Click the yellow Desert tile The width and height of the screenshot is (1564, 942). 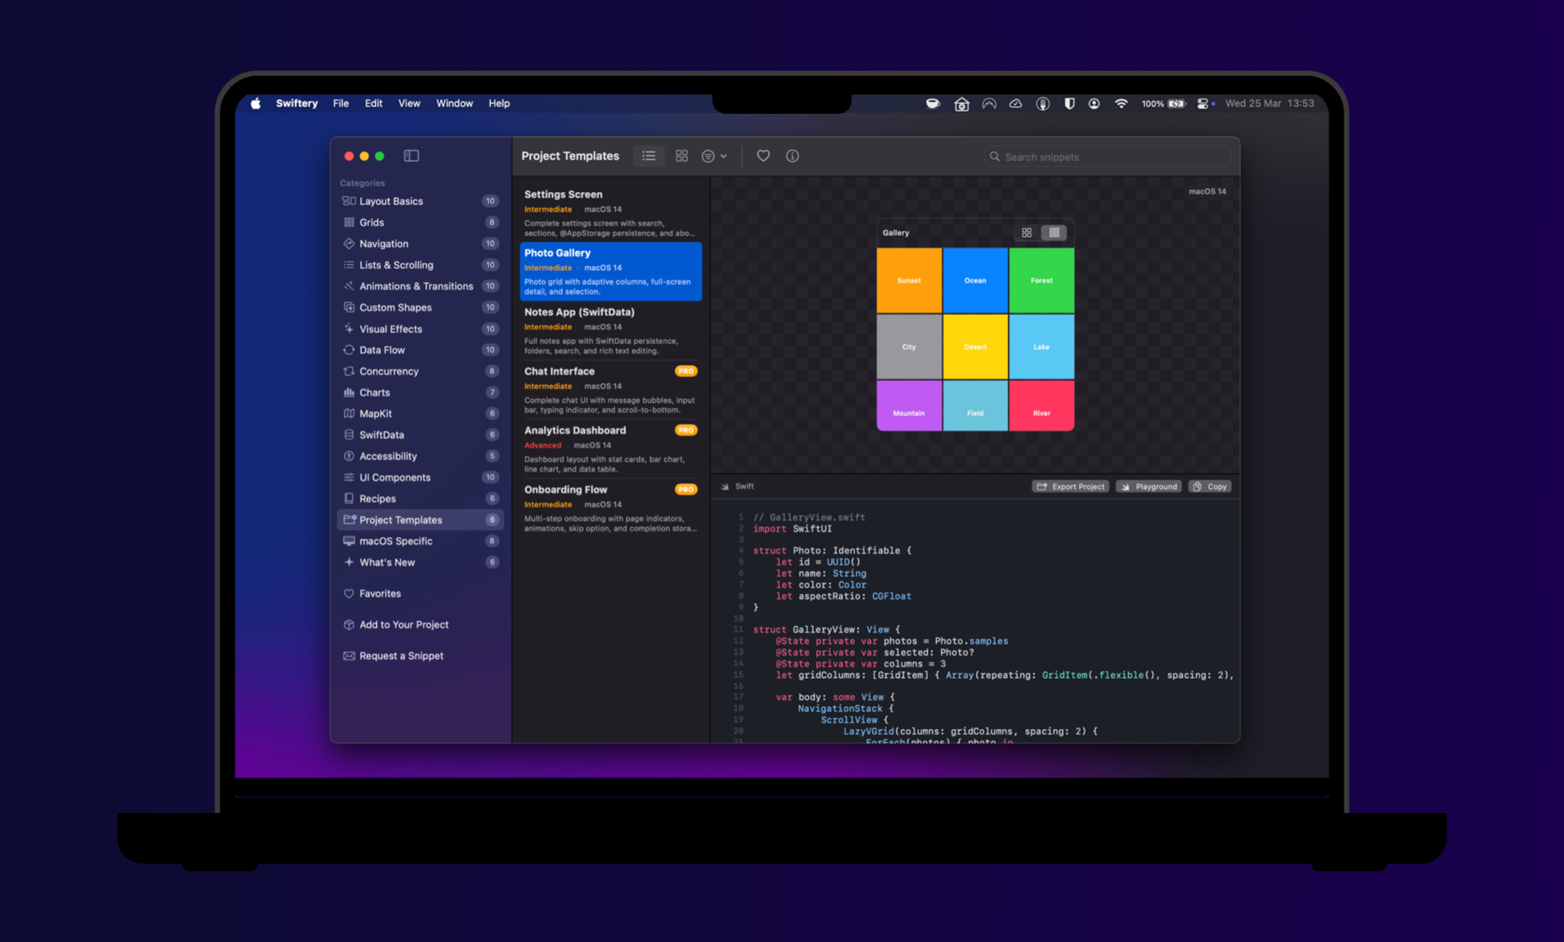click(975, 346)
